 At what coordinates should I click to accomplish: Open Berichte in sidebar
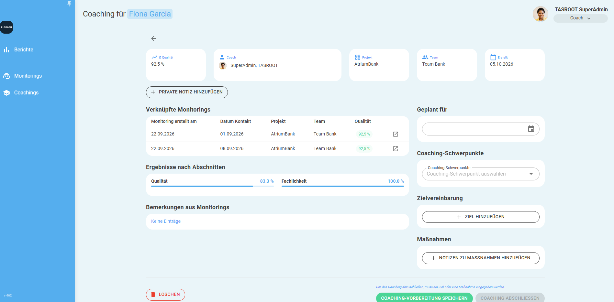pos(24,50)
